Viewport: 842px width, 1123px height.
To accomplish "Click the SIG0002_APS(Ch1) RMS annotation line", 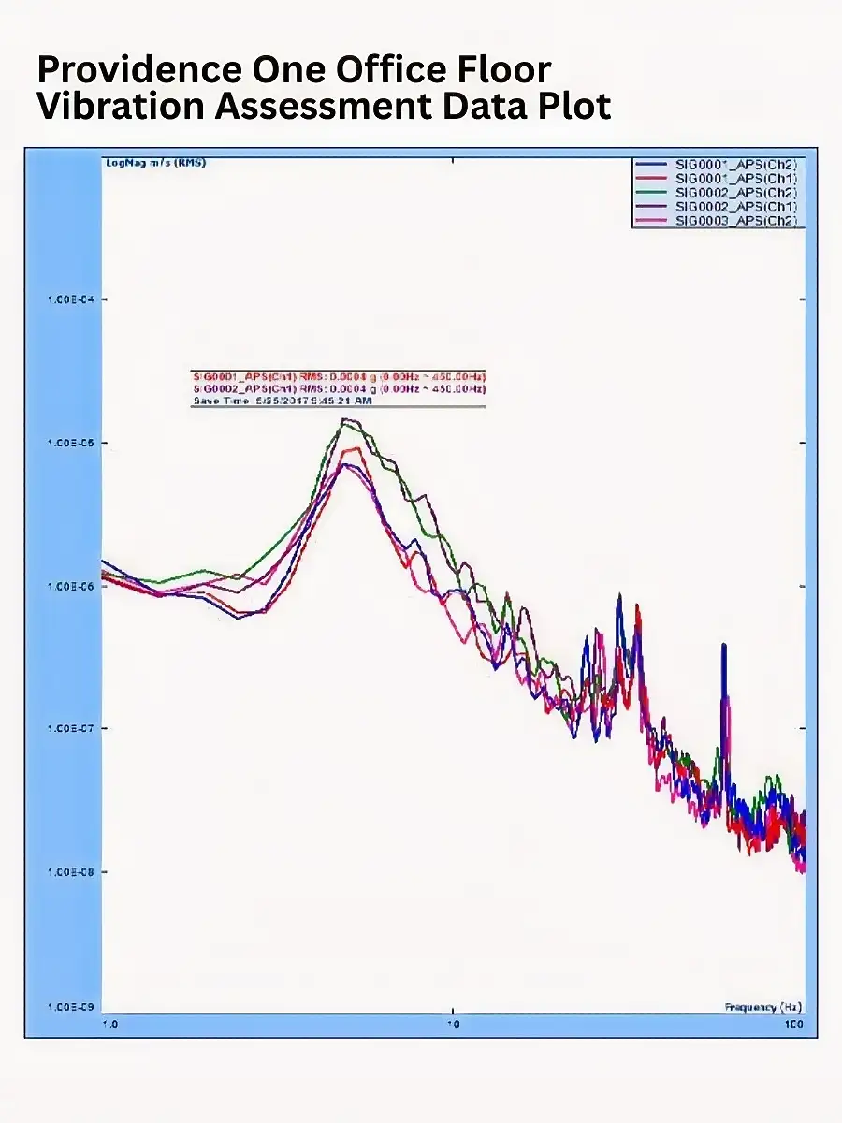I will (339, 388).
